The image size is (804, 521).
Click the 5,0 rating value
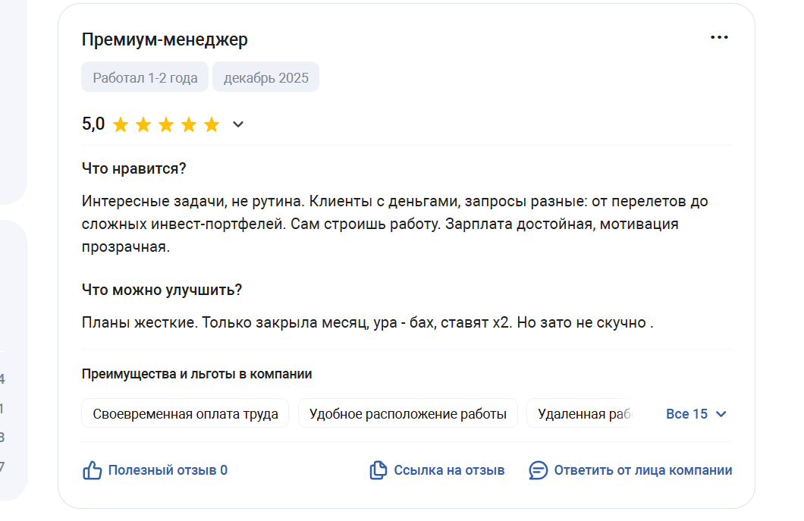93,124
